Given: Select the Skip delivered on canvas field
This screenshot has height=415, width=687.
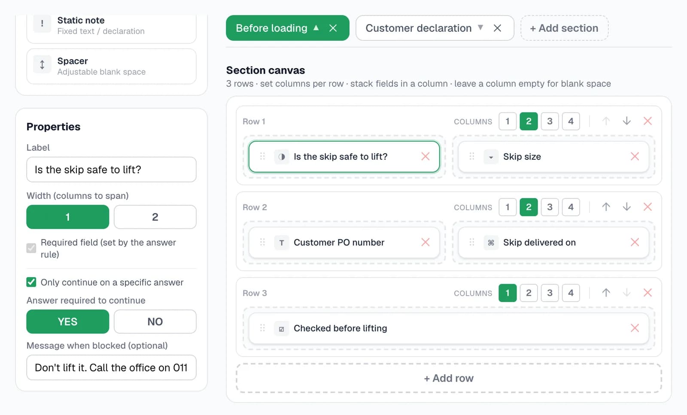Looking at the screenshot, I should point(553,242).
